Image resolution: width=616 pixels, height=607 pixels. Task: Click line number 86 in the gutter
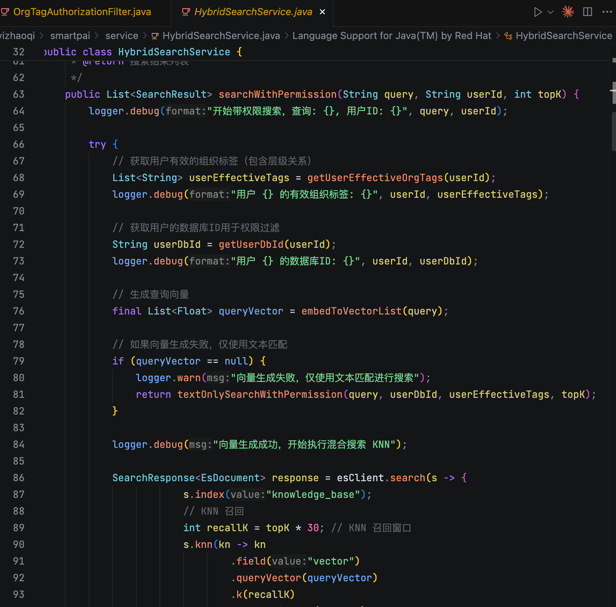19,478
